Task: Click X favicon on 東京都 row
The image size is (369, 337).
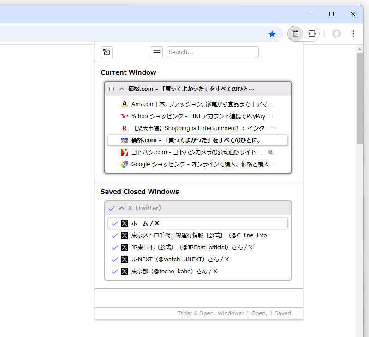Action: coord(125,271)
